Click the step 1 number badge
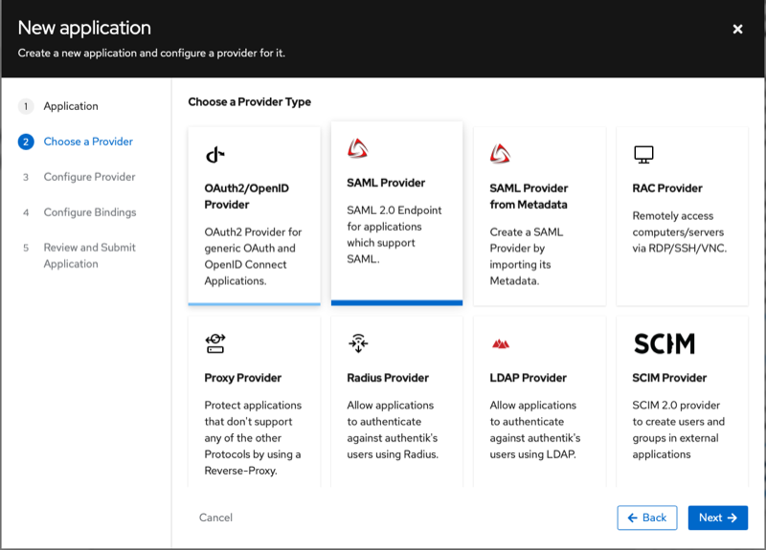Screen dimensions: 766x550 point(26,106)
